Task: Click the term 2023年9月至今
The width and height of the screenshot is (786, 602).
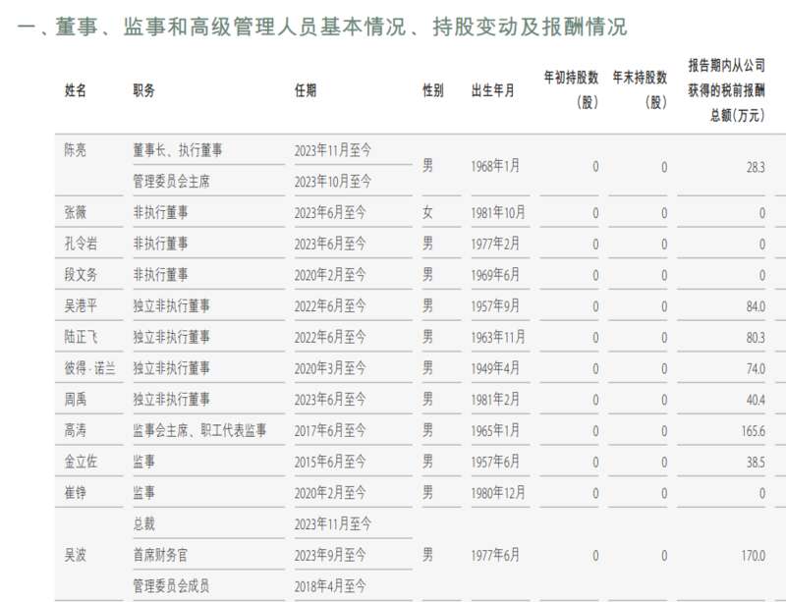Action: coord(330,555)
